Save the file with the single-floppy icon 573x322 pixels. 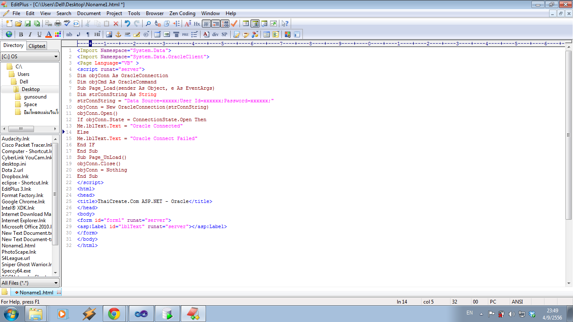[28, 23]
